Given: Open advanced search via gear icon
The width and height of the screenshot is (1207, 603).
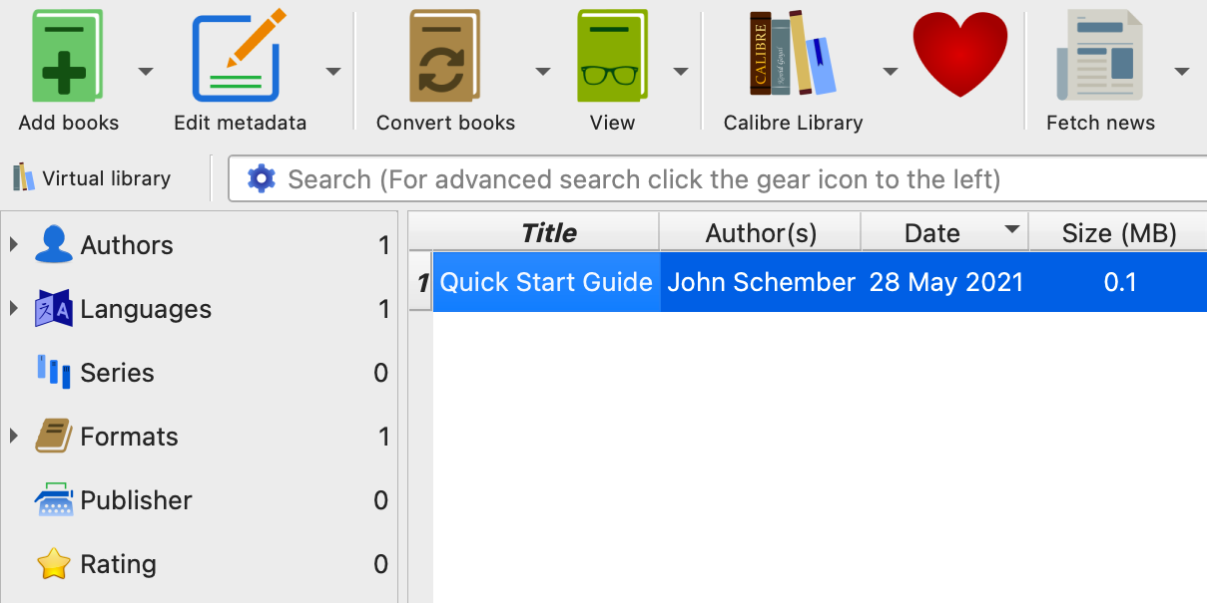Looking at the screenshot, I should 262,178.
